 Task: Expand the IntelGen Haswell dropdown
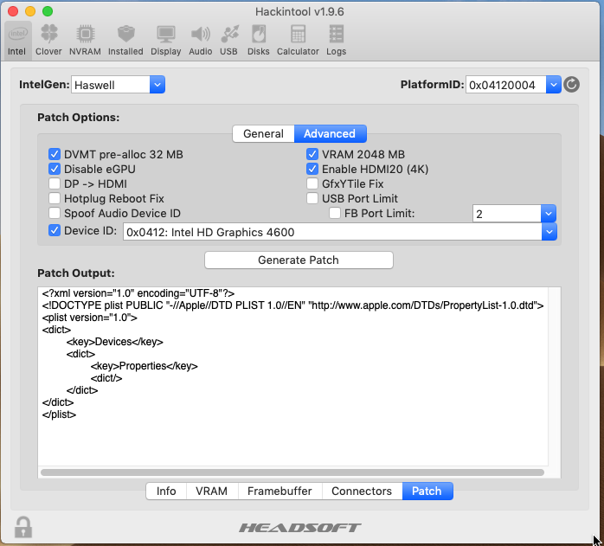pos(157,85)
